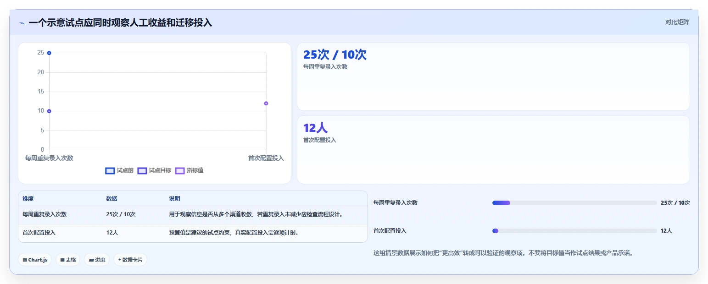The height and width of the screenshot is (284, 708).
Task: Click the title 一个示意试点应同时观察人工收益和迁移投入
Action: click(x=120, y=23)
